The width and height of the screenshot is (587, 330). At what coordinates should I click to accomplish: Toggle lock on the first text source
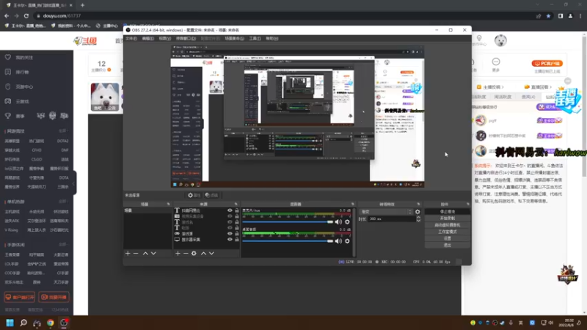pyautogui.click(x=236, y=210)
